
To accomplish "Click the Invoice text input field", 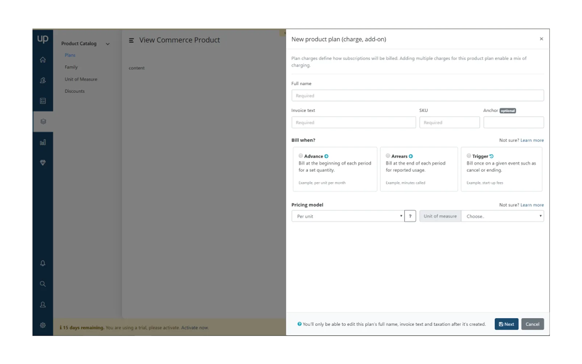I will 354,122.
